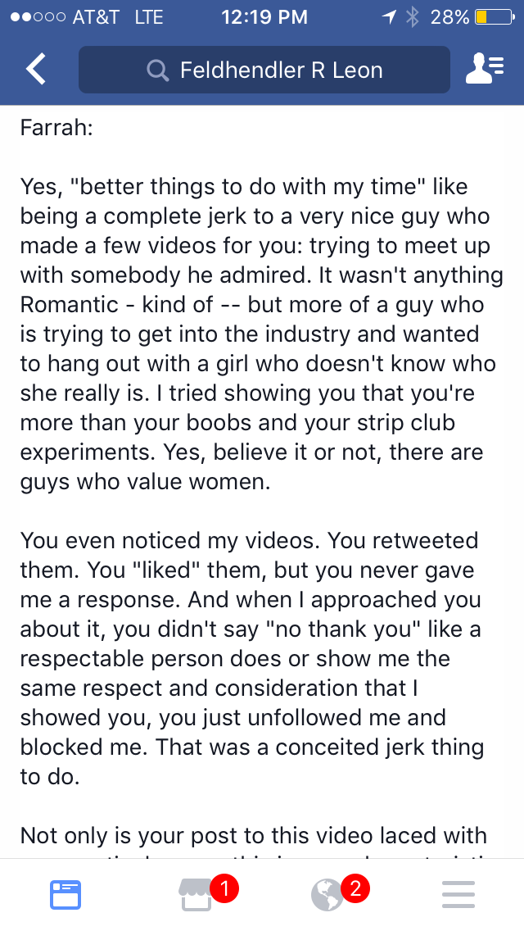Tap the back arrow in header
524x931 pixels.
pyautogui.click(x=35, y=70)
